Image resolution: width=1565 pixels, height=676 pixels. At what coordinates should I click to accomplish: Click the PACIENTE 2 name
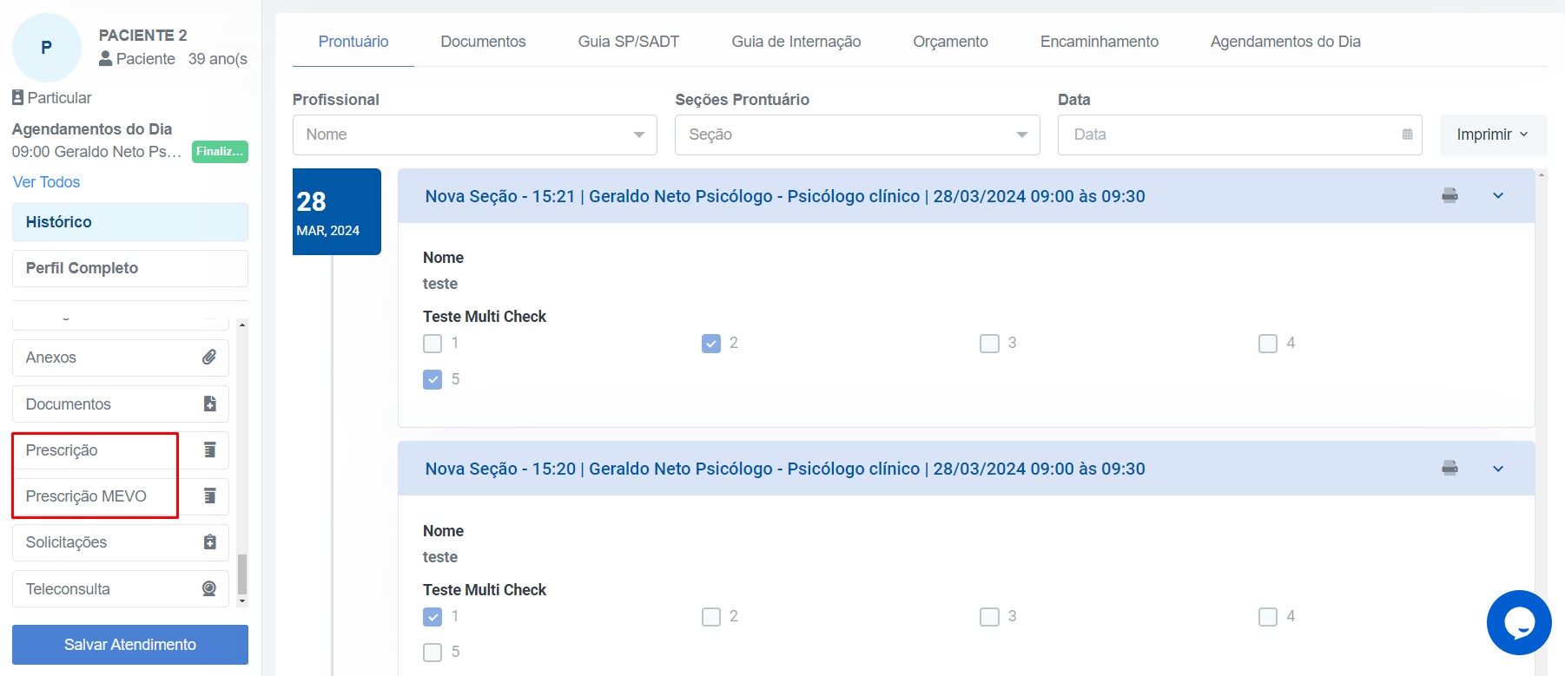142,36
